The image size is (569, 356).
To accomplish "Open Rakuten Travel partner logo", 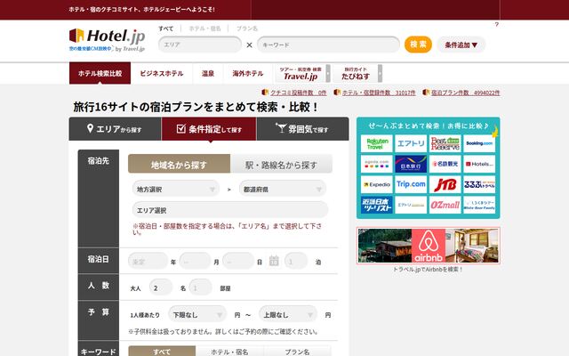I will tap(377, 143).
